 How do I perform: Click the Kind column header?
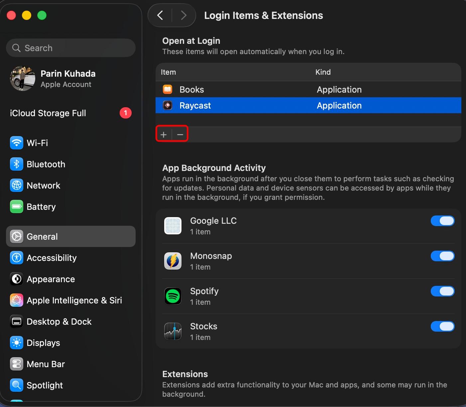click(x=323, y=72)
